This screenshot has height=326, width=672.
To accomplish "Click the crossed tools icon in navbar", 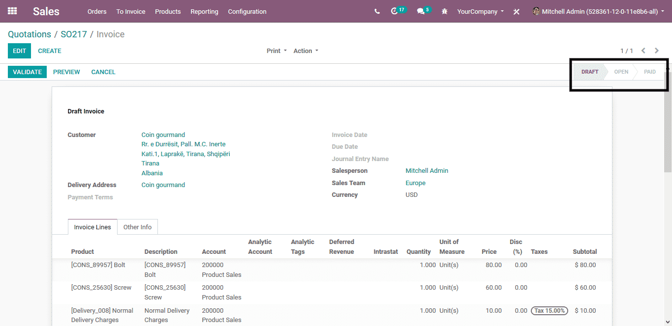I will pyautogui.click(x=516, y=12).
